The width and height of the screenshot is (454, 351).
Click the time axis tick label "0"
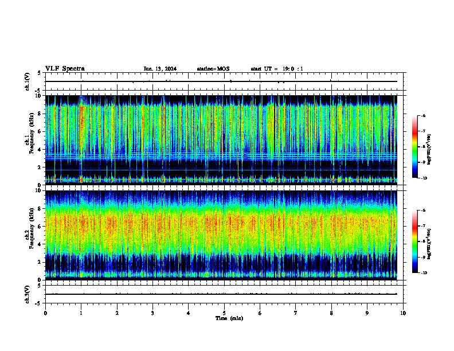coord(45,313)
